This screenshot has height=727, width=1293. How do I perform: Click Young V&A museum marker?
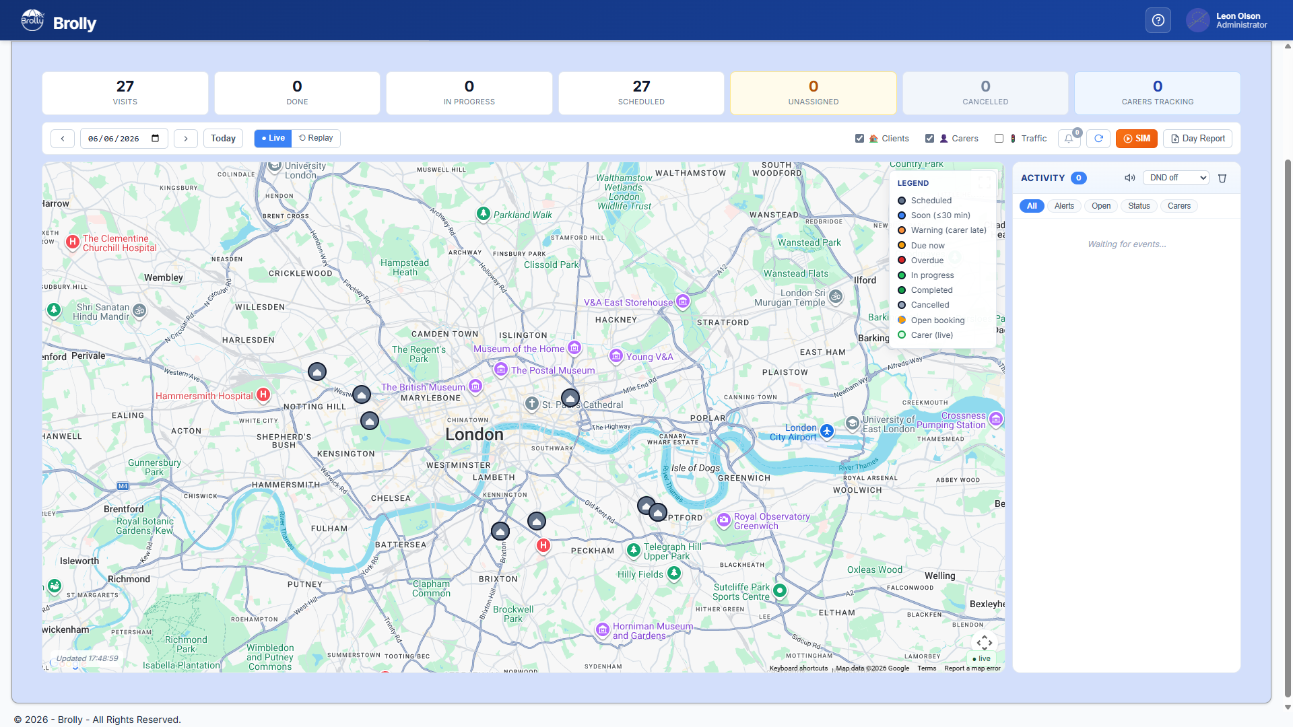click(x=616, y=356)
